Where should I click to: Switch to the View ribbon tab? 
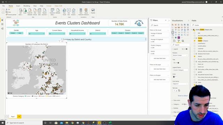pyautogui.click(x=35, y=6)
